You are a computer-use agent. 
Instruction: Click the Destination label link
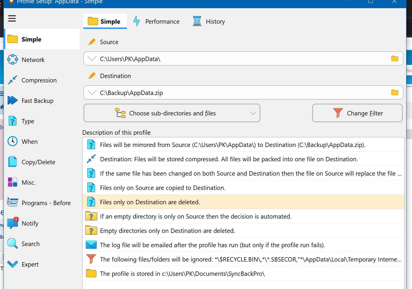(x=116, y=76)
